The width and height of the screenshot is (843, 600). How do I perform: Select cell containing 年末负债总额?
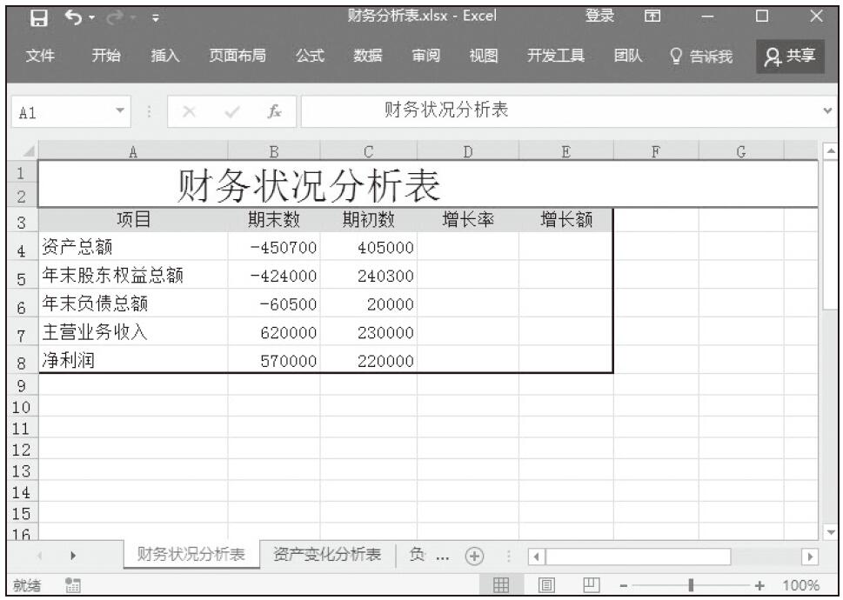(x=133, y=303)
